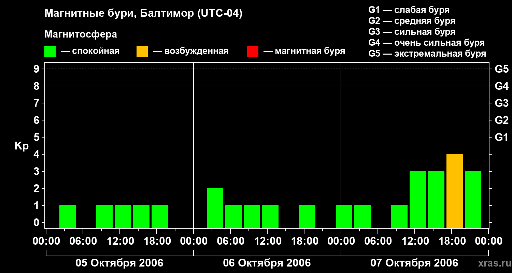Click the 'G2' label on the right axis
This screenshot has height=273, width=512.
[x=502, y=120]
